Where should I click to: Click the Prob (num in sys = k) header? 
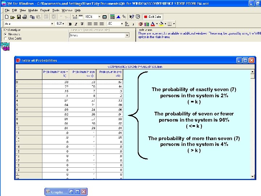[56, 74]
